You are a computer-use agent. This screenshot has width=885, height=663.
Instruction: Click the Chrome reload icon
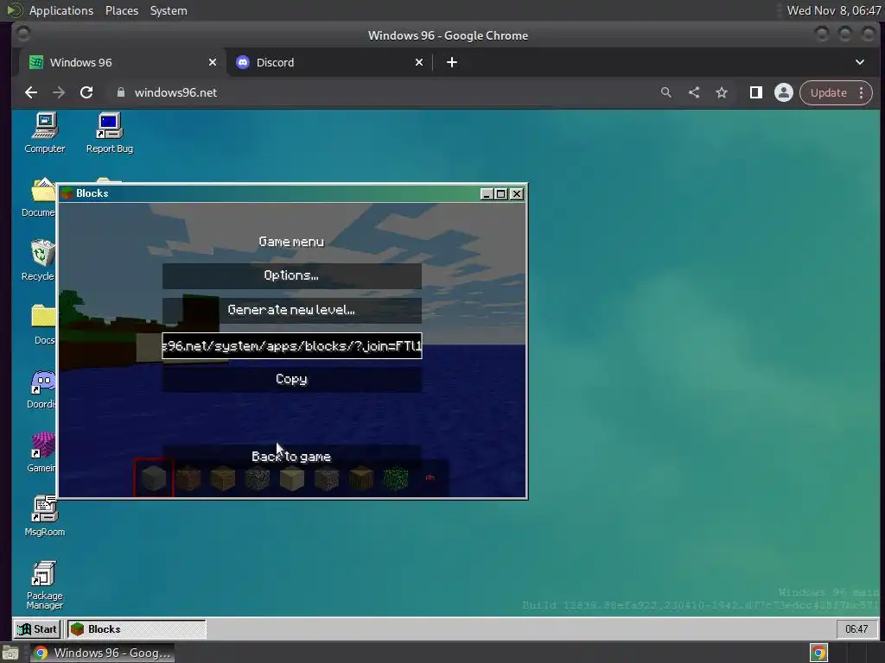coord(86,92)
